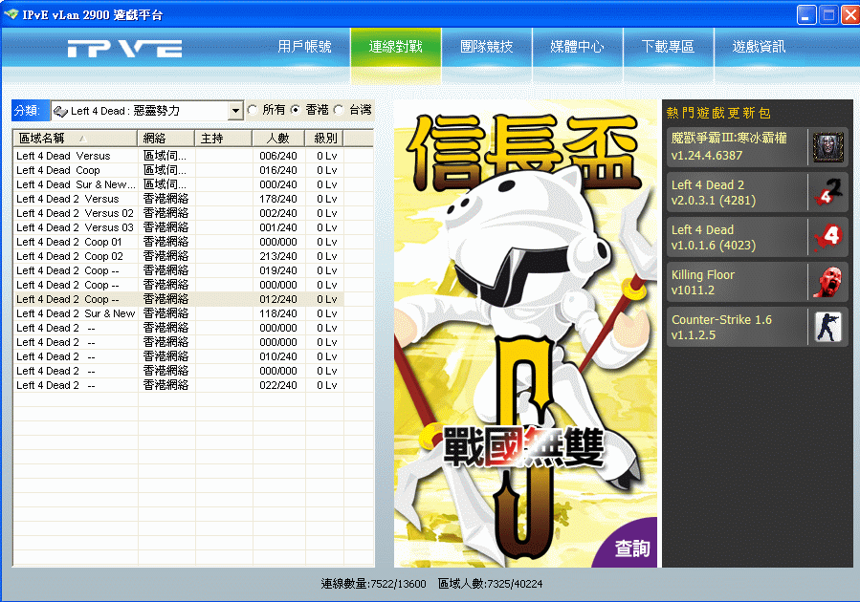Sort by 人數 column header
Image resolution: width=860 pixels, height=602 pixels.
[278, 138]
